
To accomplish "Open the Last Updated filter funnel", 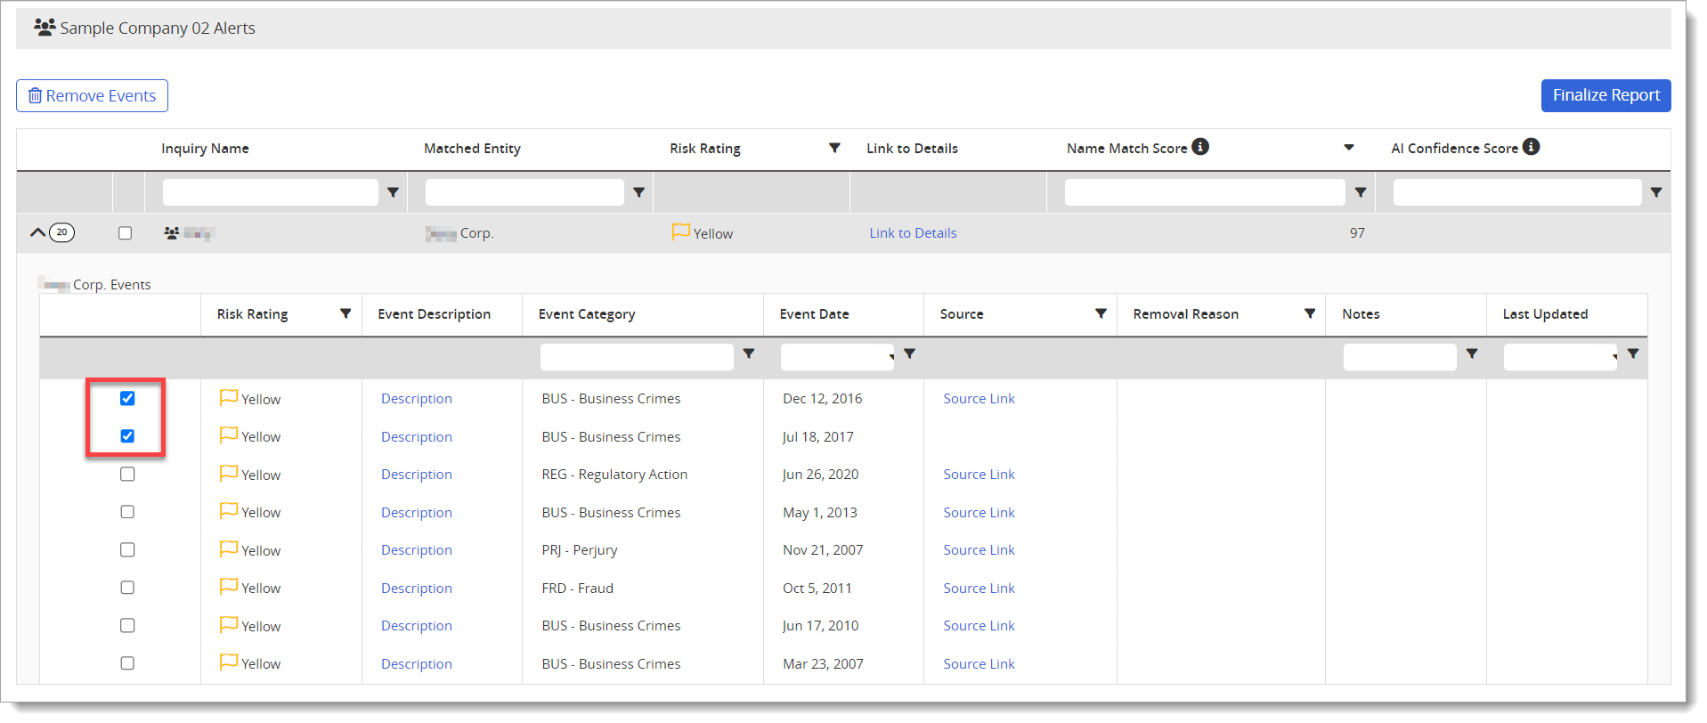I will point(1633,353).
